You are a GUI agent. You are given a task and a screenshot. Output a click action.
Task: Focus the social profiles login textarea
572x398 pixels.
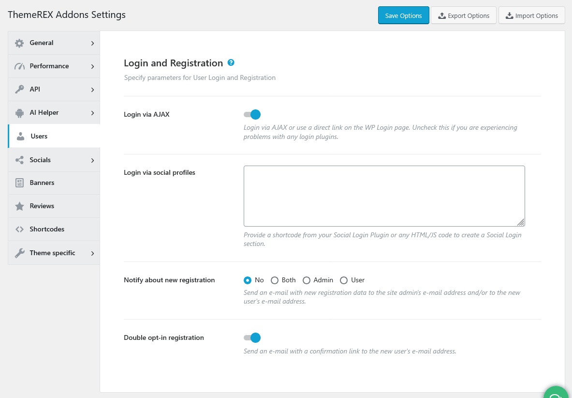pos(384,196)
